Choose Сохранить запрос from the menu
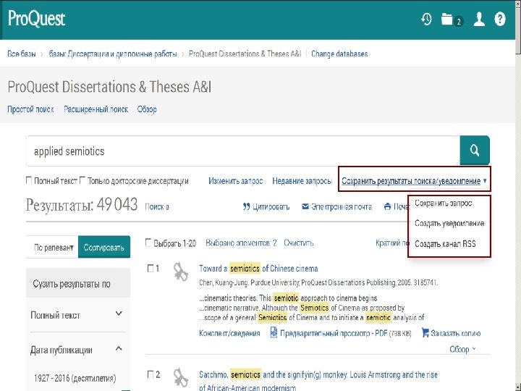This screenshot has height=391, width=521. pos(444,203)
